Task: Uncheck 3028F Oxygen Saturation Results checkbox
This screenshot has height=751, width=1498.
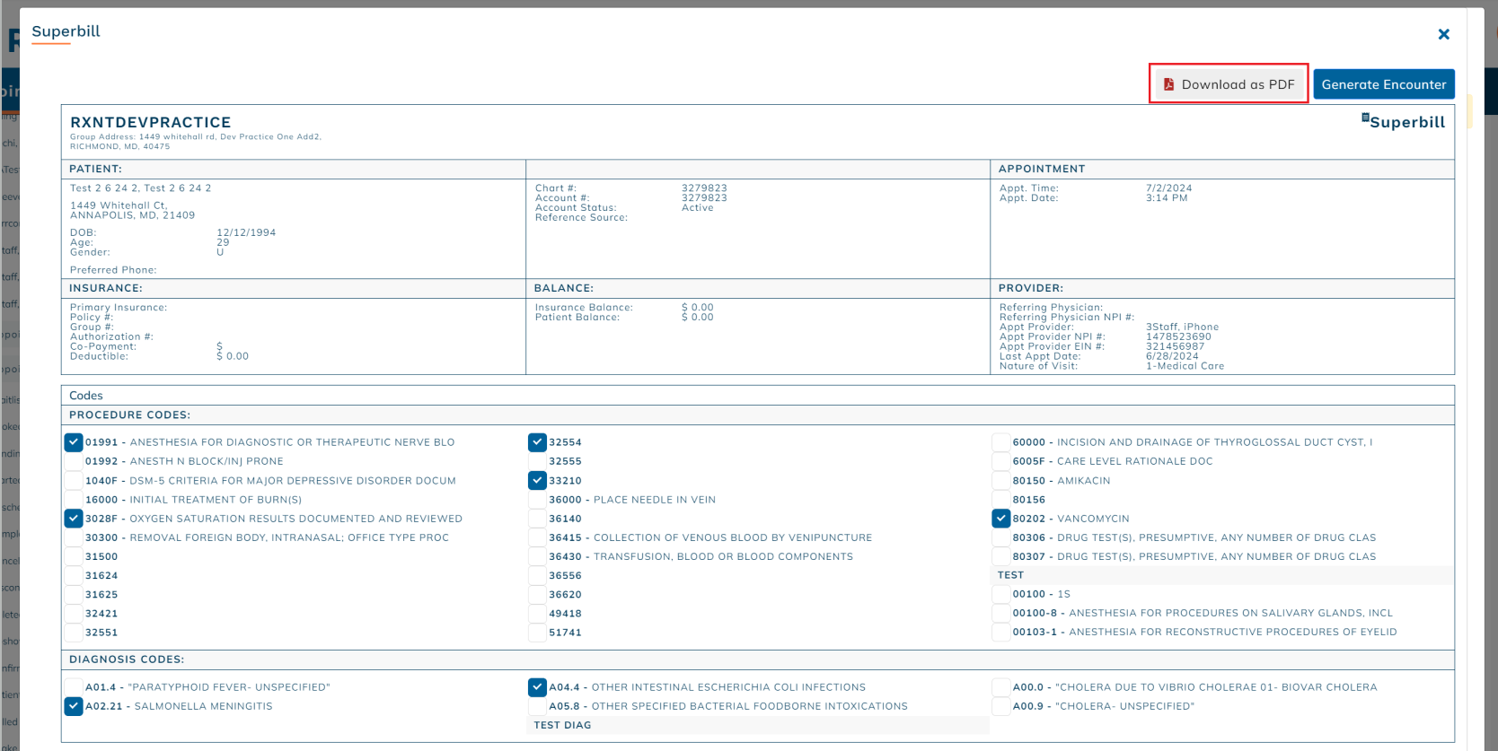Action: [x=74, y=519]
